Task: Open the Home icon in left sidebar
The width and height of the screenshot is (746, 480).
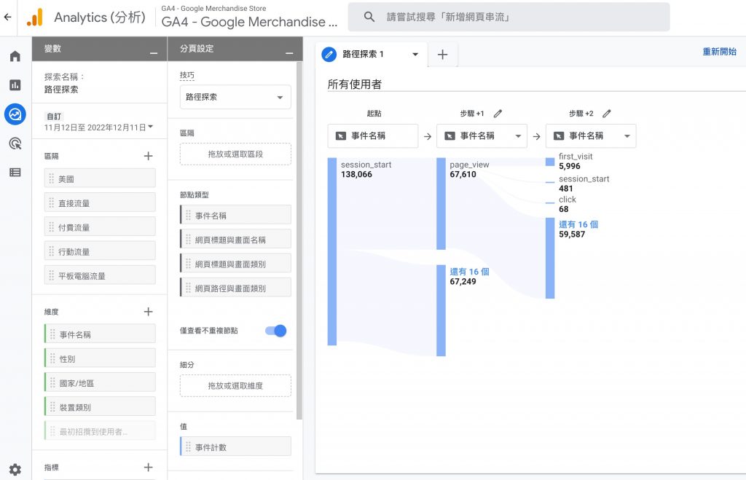Action: point(15,57)
